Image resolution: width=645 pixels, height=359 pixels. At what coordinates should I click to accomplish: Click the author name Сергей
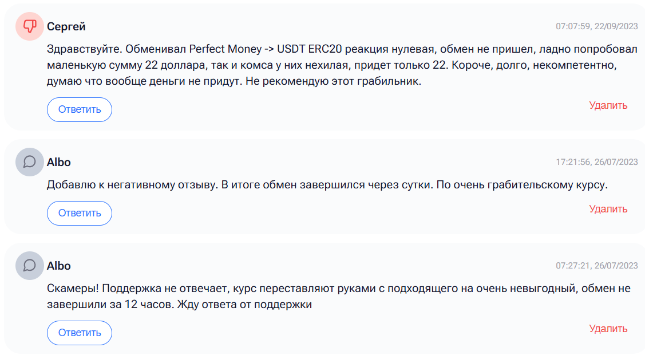click(x=66, y=27)
